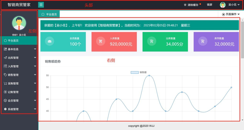Viewport: 244px width, 130px height.
Task: Click the page vertical scrollbar thumb
Action: (x=242, y=40)
